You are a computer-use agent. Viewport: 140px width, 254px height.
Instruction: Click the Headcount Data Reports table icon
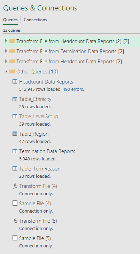[15, 81]
